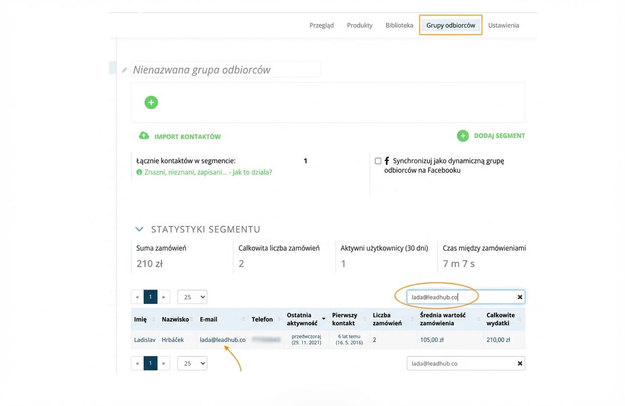This screenshot has width=625, height=406.
Task: Sort by the E-mail column arrows
Action: [x=244, y=319]
